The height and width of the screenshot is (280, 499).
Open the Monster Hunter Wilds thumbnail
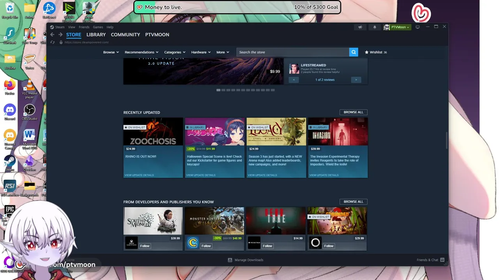click(214, 221)
